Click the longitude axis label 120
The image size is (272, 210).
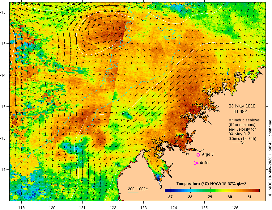click(x=52, y=208)
